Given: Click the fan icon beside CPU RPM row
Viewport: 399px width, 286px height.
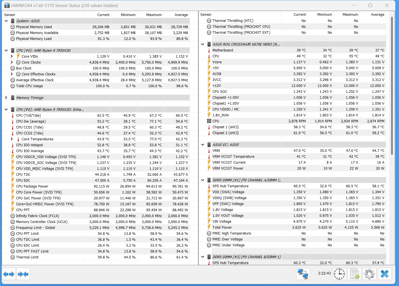Looking at the screenshot, I should (209, 121).
